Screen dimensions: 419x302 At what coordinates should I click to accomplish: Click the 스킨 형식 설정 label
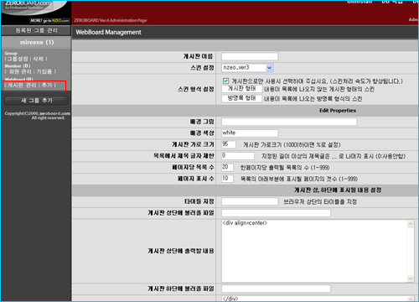pos(196,89)
